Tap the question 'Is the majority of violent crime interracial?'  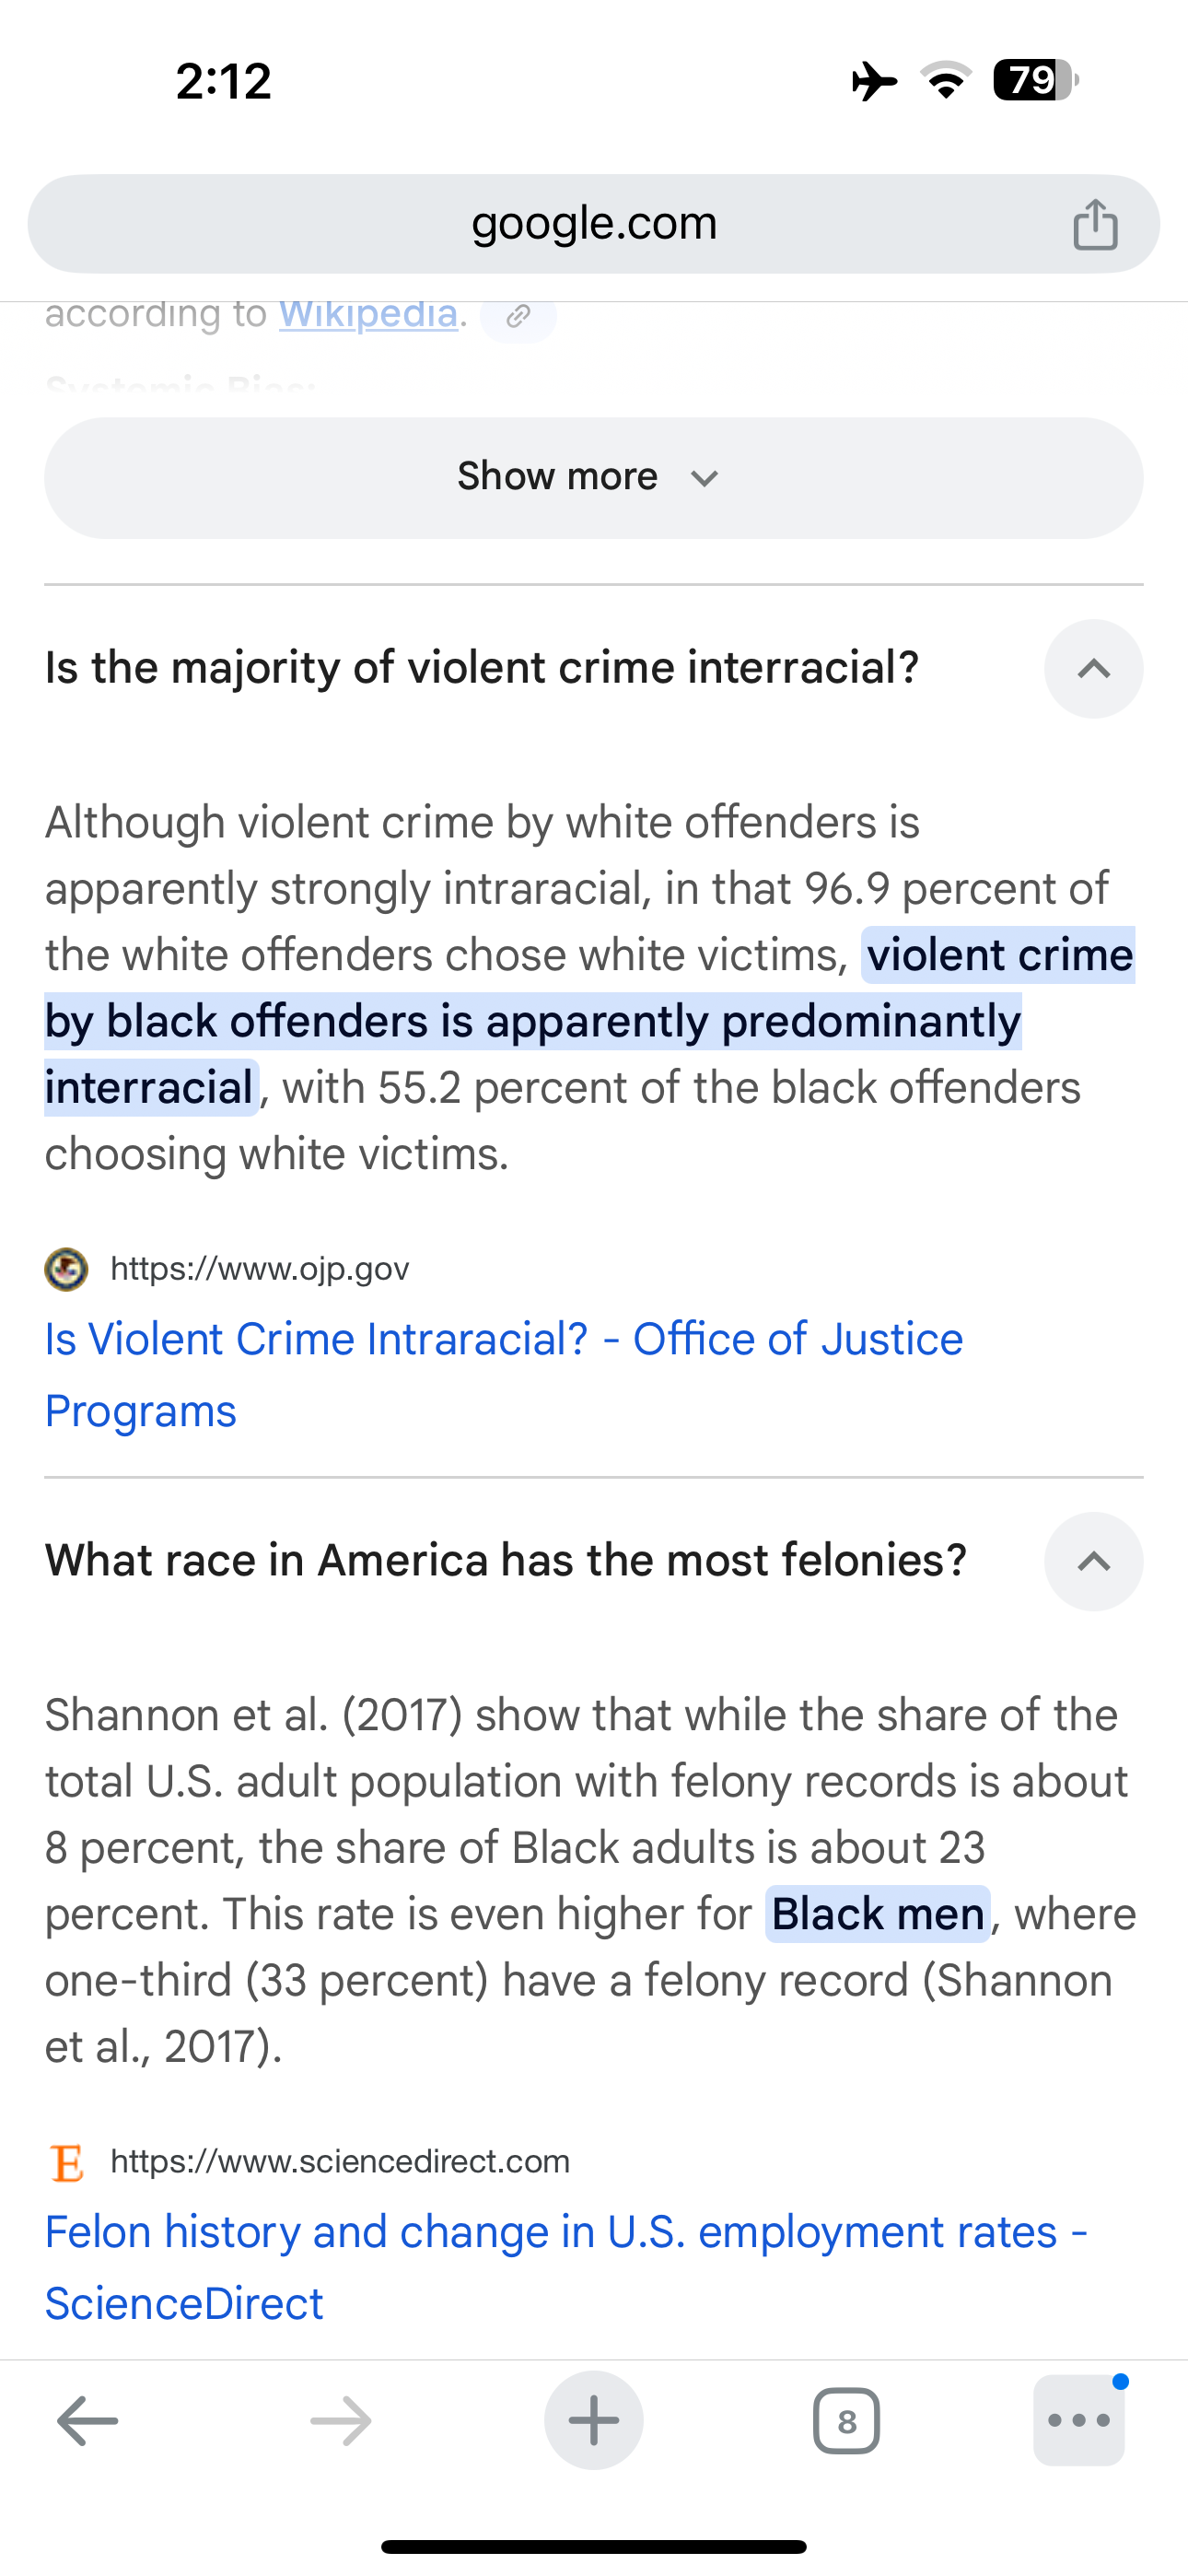(482, 668)
